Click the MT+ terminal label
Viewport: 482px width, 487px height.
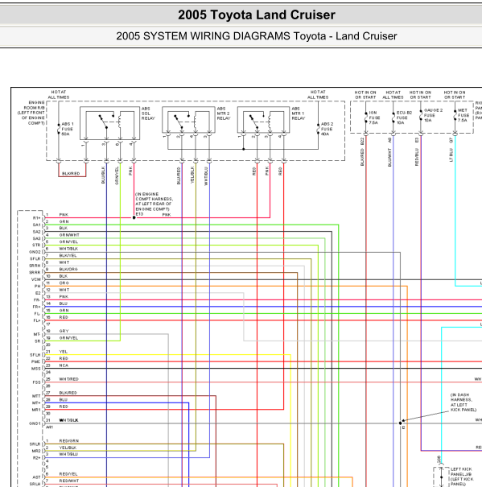[37, 402]
